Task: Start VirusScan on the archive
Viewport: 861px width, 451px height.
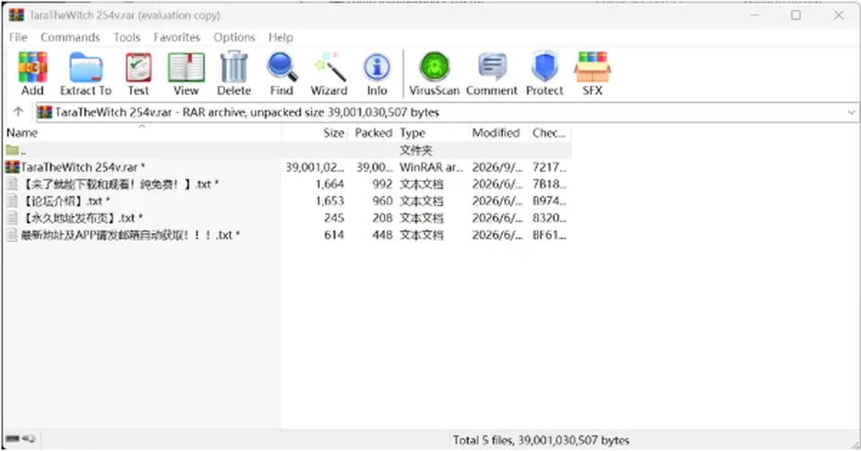Action: (434, 74)
